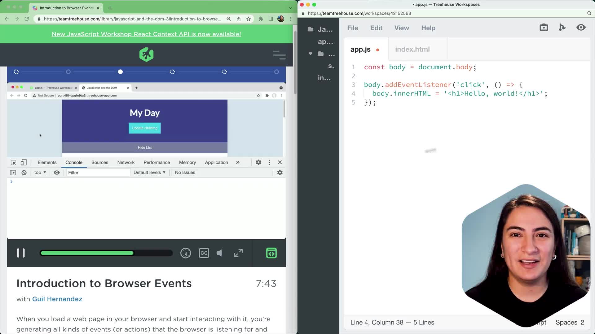Switch to the index.html tab
Viewport: 595px width, 334px height.
412,49
